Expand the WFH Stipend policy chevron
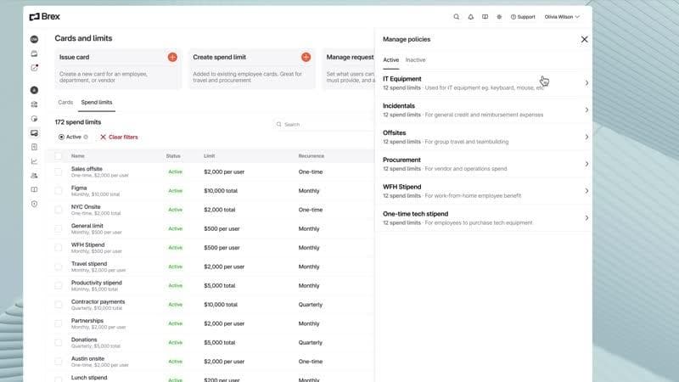 [586, 191]
